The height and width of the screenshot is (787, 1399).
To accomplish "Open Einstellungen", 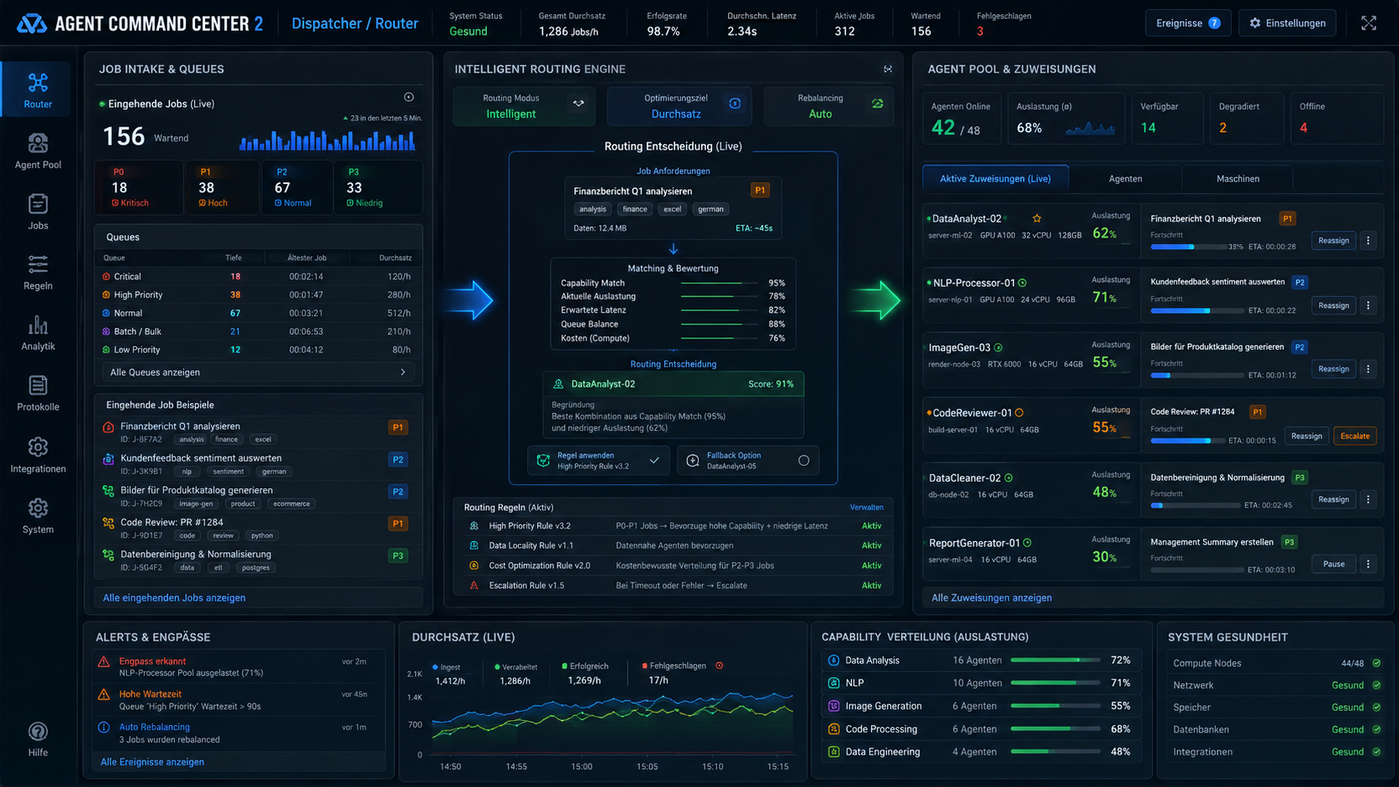I will (x=1287, y=23).
